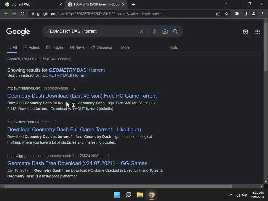
Task: Open Geometry Dash Free Download IGG Games
Action: [x=77, y=163]
